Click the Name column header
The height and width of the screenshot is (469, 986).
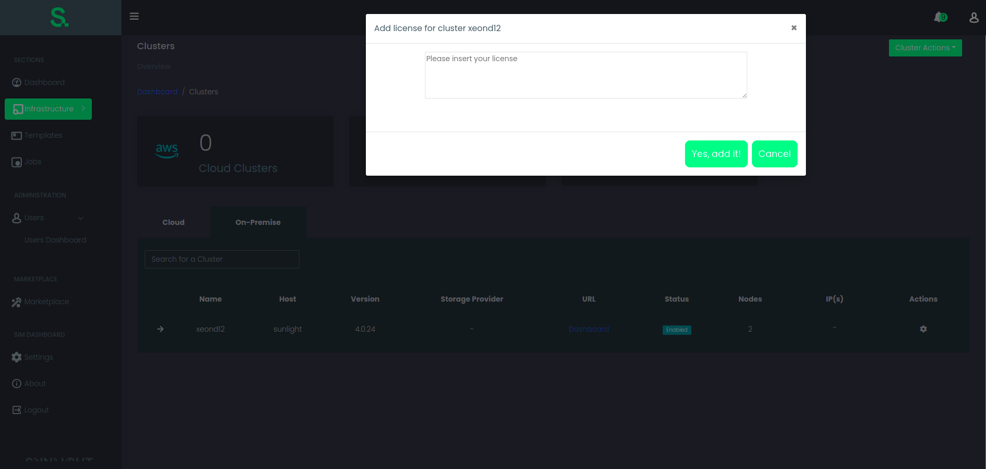210,299
